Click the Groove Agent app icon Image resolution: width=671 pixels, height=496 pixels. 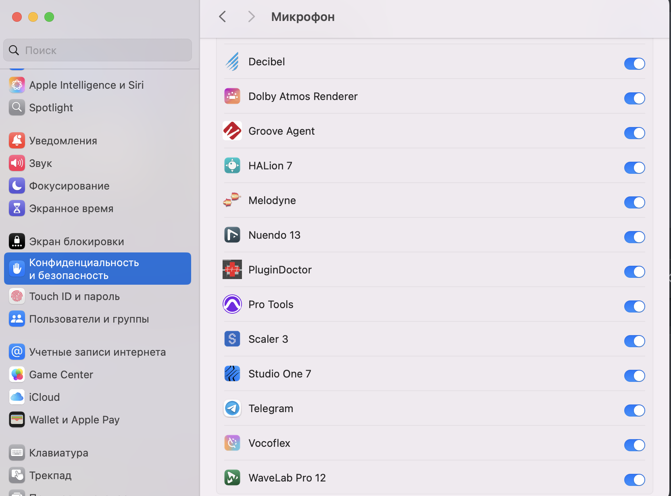tap(232, 131)
